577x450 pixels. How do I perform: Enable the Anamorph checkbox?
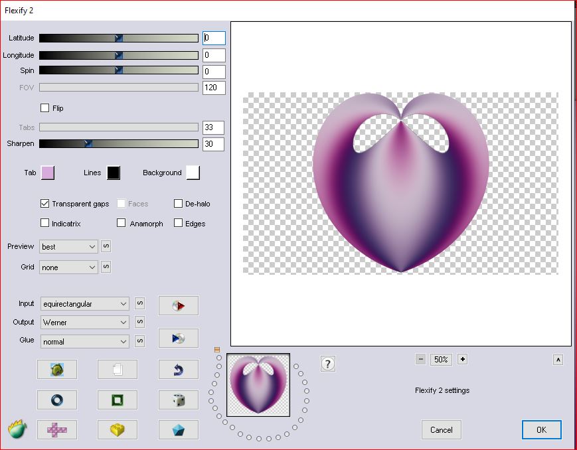pyautogui.click(x=121, y=223)
